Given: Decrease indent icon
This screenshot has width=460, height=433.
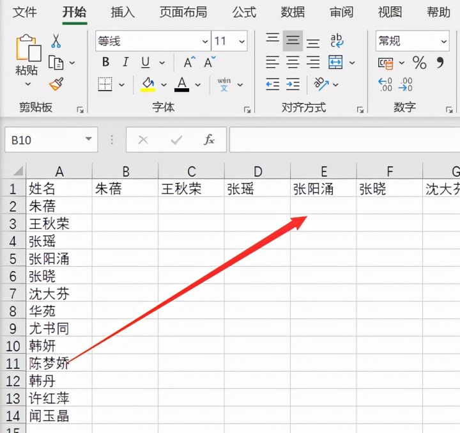Looking at the screenshot, I should click(273, 84).
